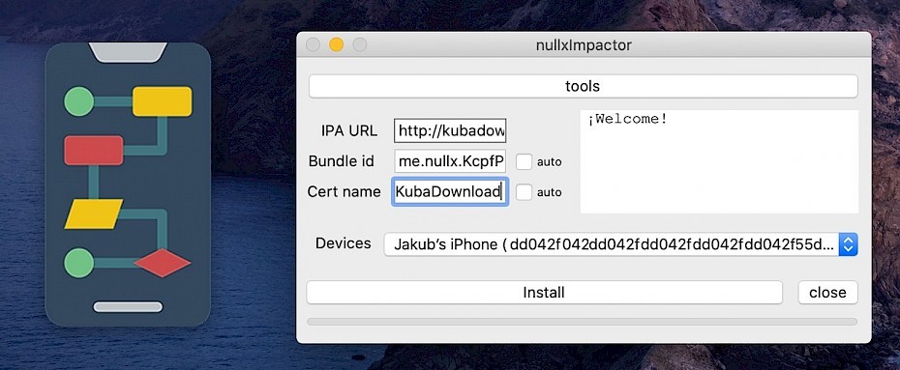Enable the auto checkbox for Bundle id
900x370 pixels.
tap(525, 162)
